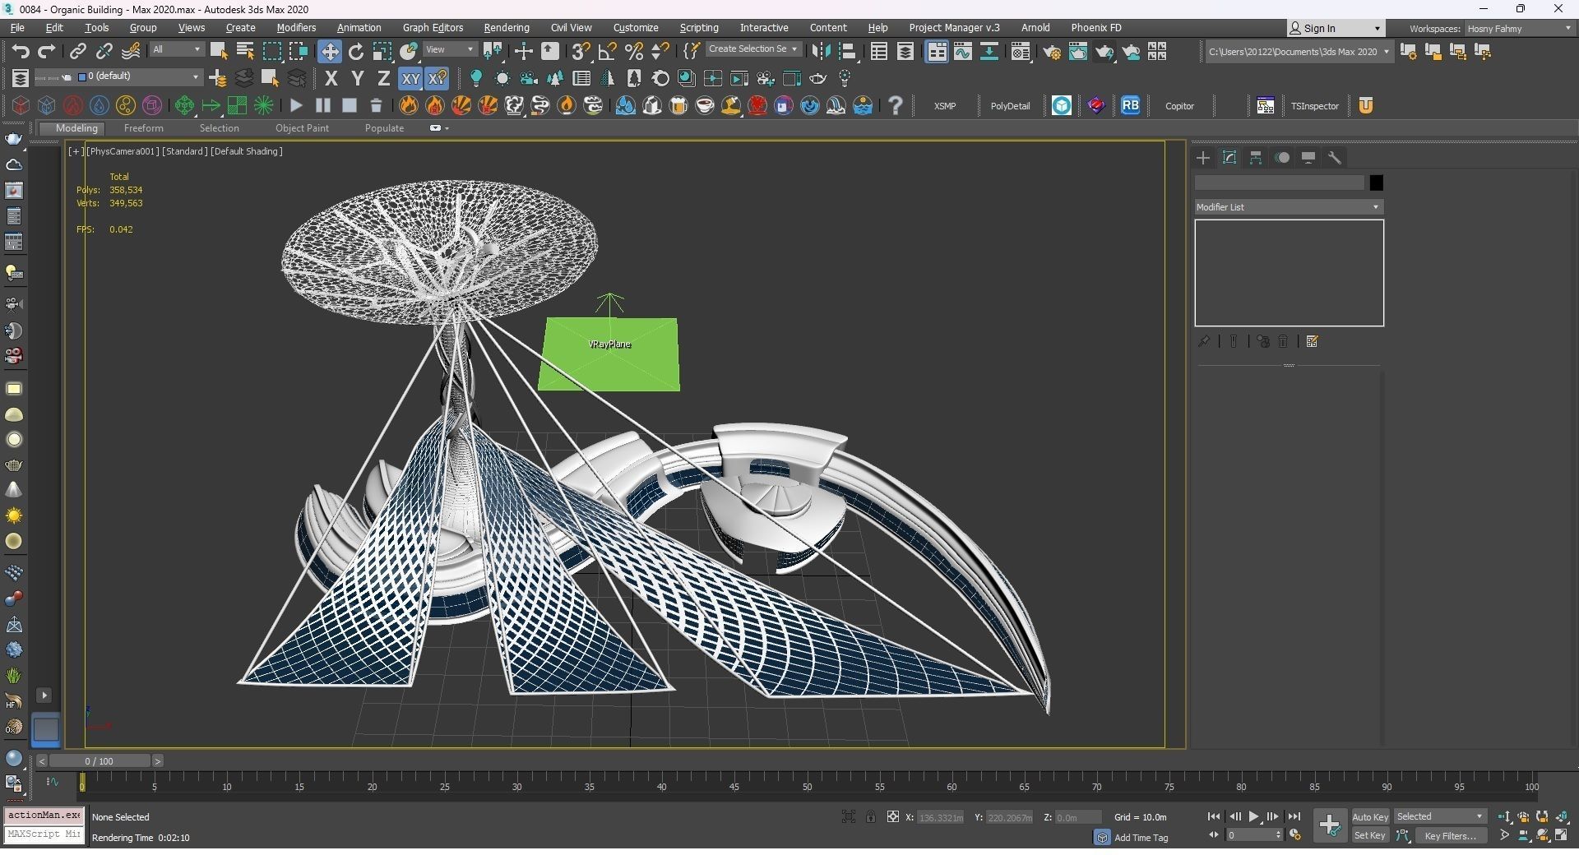Viewport: 1579px width, 855px height.
Task: Expand the Modifier List dropdown
Action: point(1288,207)
